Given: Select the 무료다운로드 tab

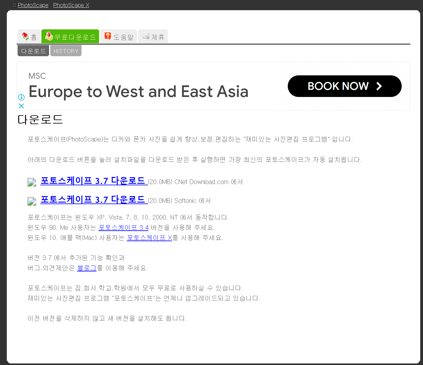Looking at the screenshot, I should pyautogui.click(x=70, y=36).
